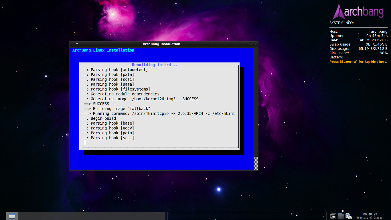The height and width of the screenshot is (220, 391).
Task: Open the battery power manager tray icon
Action: [x=348, y=216]
